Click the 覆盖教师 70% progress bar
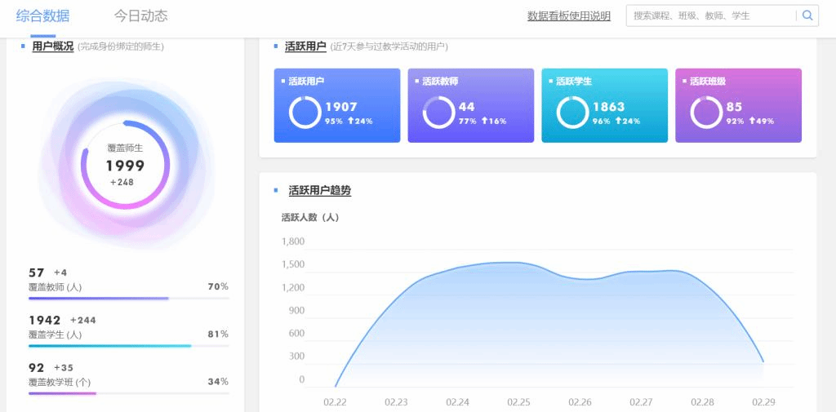The height and width of the screenshot is (412, 836). (x=128, y=299)
